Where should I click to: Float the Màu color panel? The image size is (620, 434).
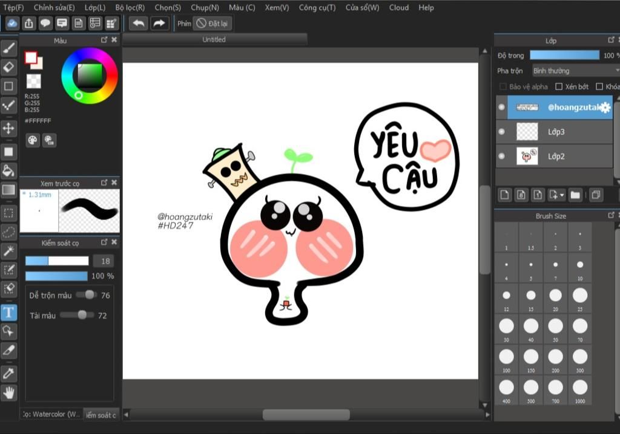pos(104,39)
